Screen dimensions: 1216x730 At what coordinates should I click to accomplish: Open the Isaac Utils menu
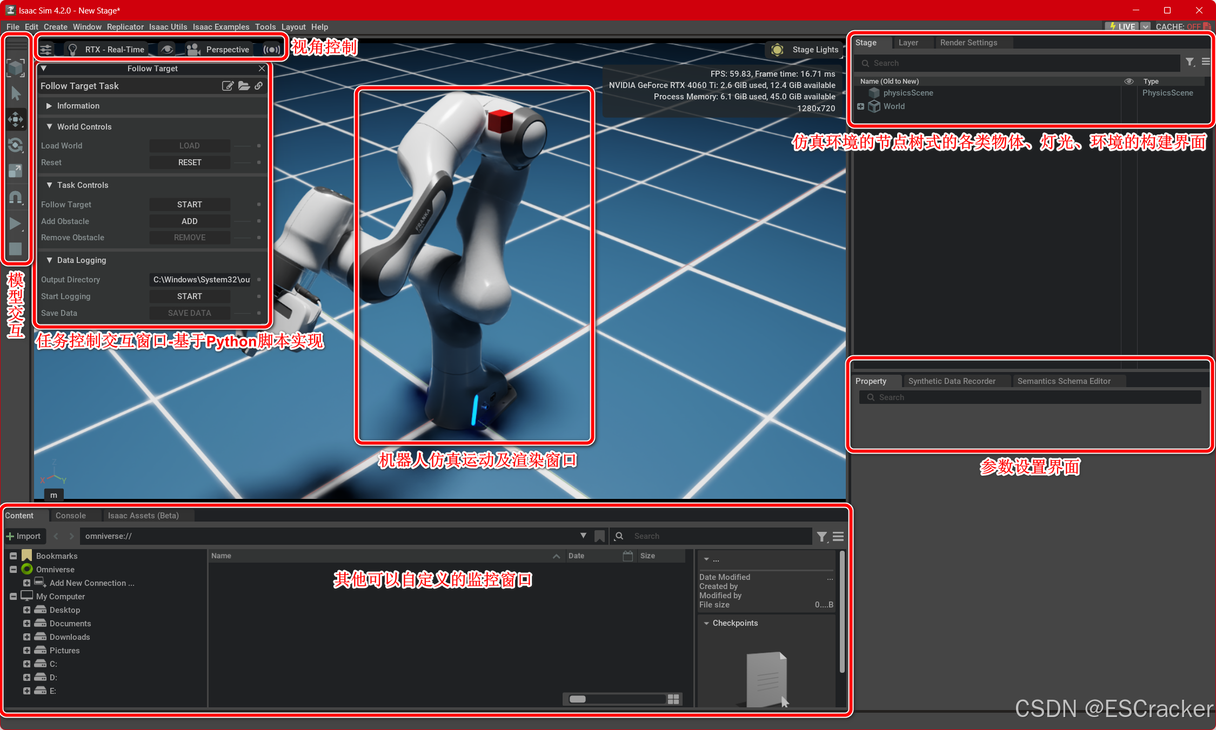168,26
